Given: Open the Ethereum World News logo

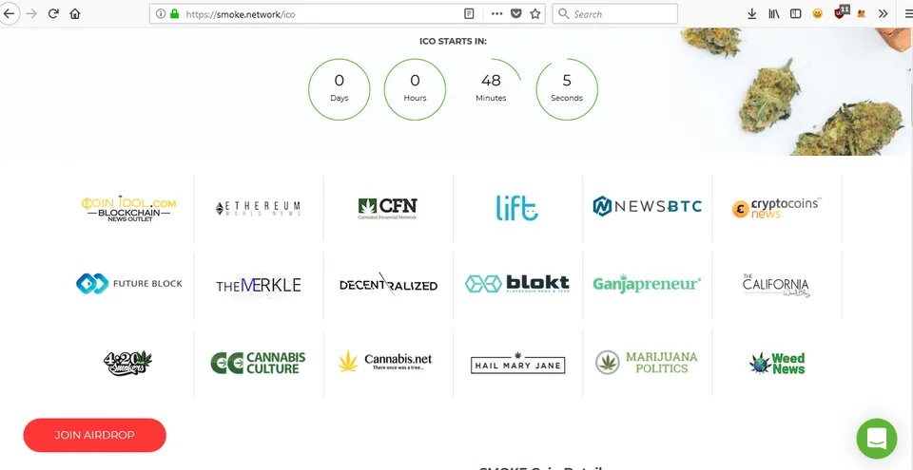Looking at the screenshot, I should click(x=258, y=208).
